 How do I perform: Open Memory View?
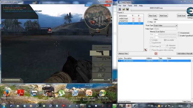(123, 54)
